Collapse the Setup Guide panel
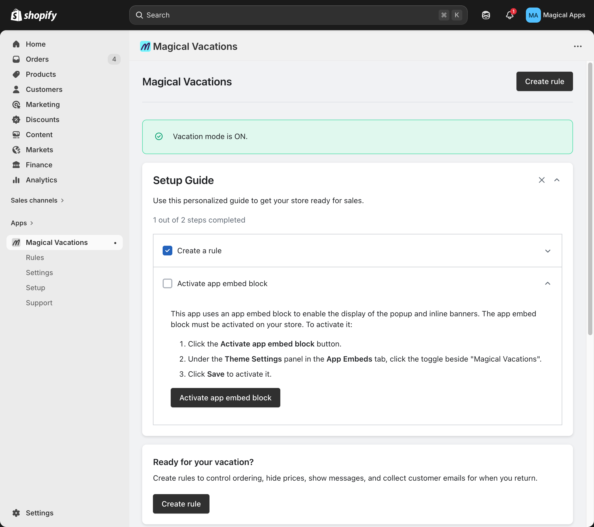The width and height of the screenshot is (594, 527). pyautogui.click(x=557, y=180)
